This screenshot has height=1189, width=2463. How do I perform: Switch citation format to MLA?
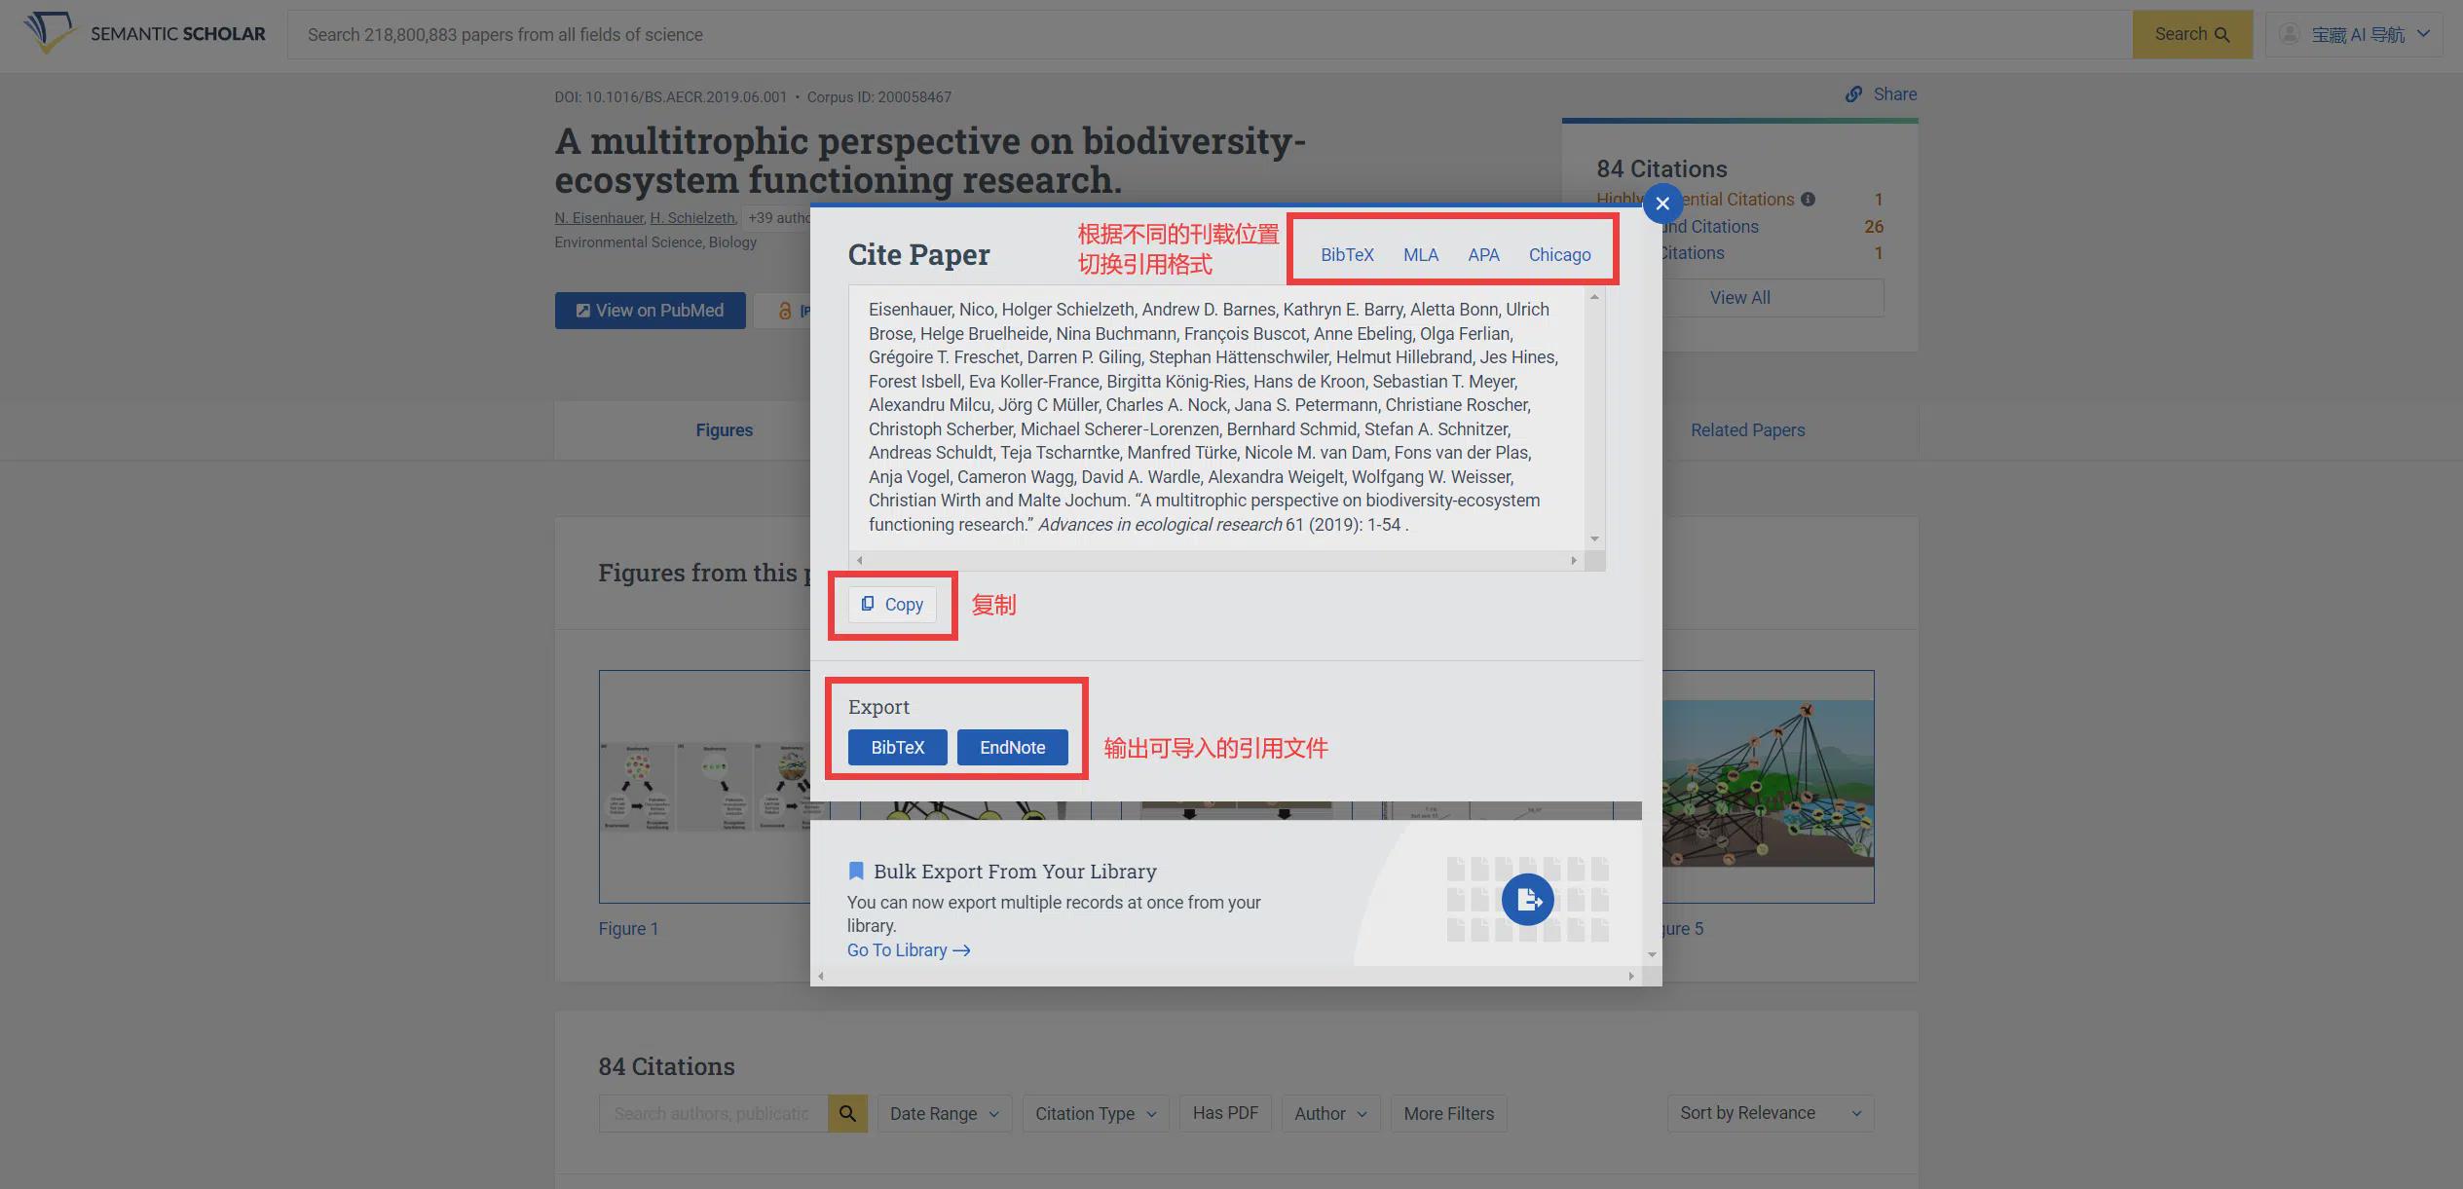pyautogui.click(x=1421, y=254)
